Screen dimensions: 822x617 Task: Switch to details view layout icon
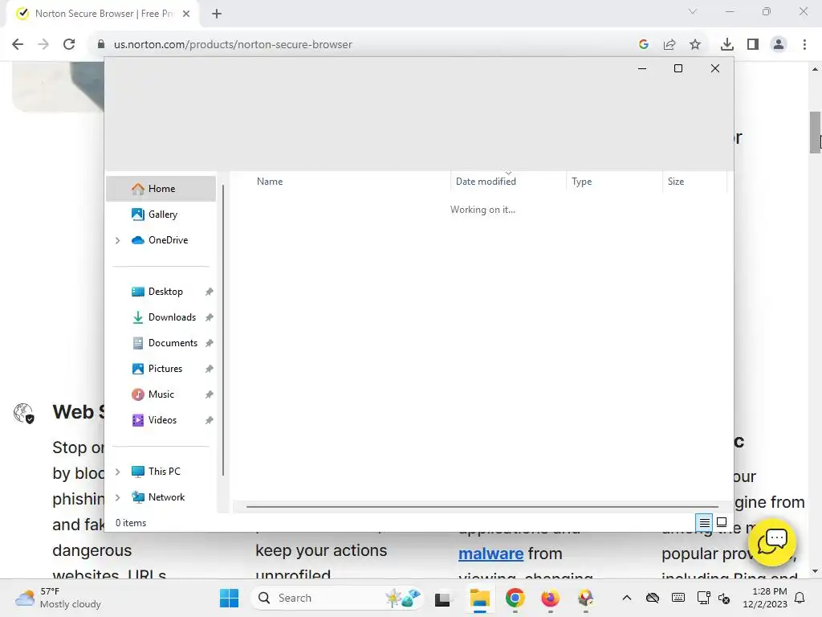tap(704, 522)
